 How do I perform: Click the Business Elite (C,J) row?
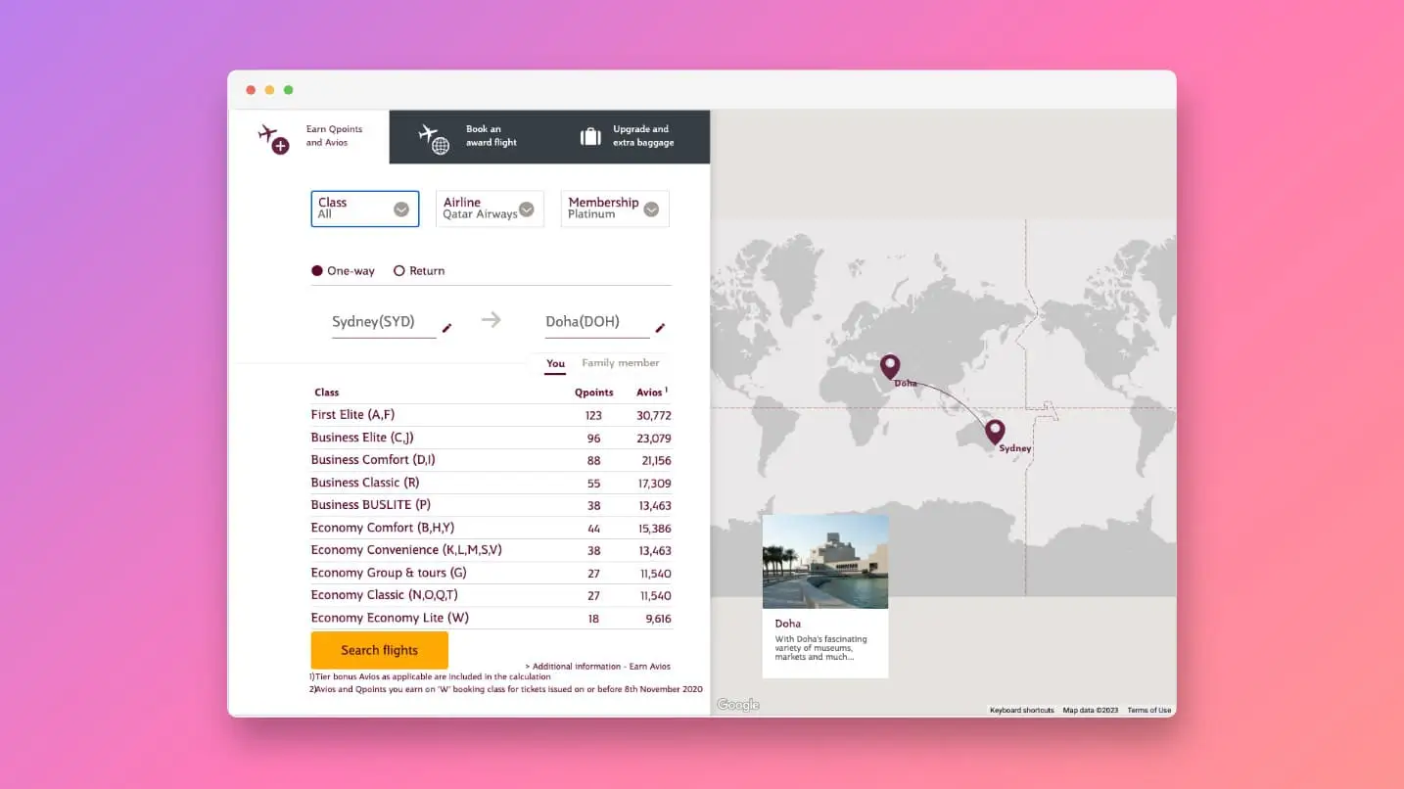click(491, 438)
